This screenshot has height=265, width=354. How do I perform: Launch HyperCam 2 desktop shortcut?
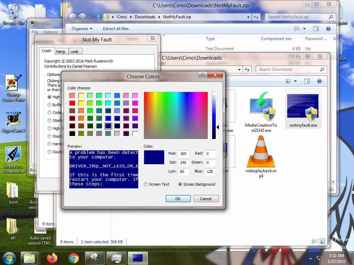click(x=13, y=122)
